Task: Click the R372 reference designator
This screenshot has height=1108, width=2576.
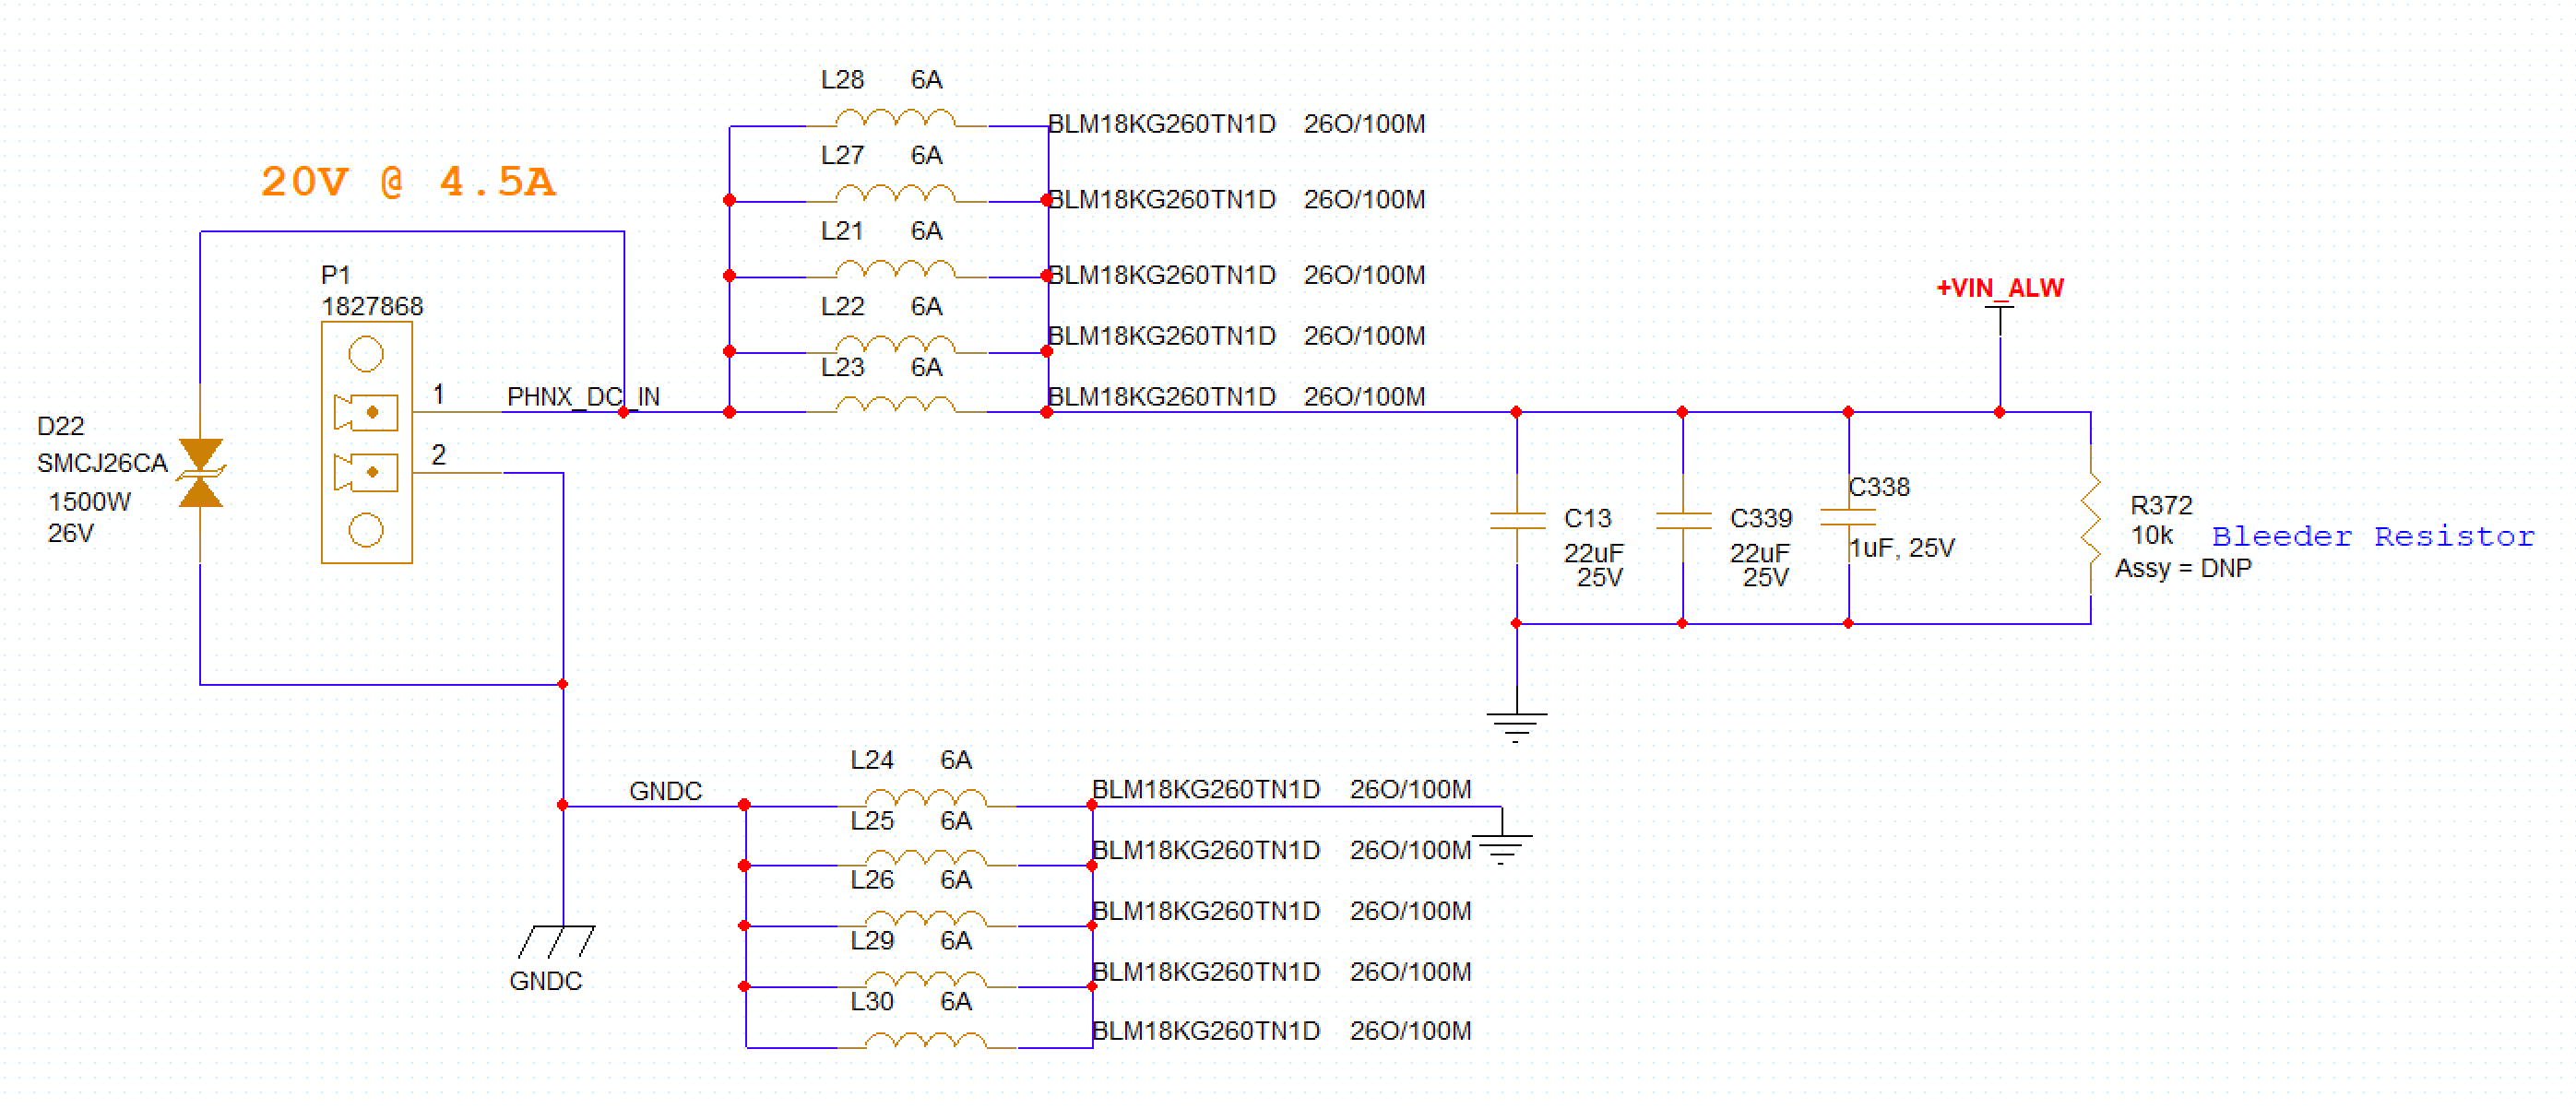Action: tap(2161, 505)
